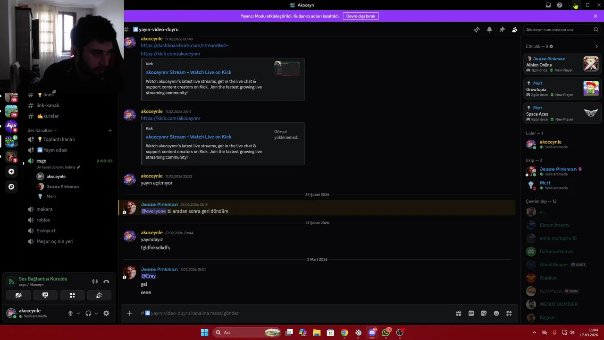The image size is (604, 340).
Task: Open microphone input options chevron
Action: 78,313
